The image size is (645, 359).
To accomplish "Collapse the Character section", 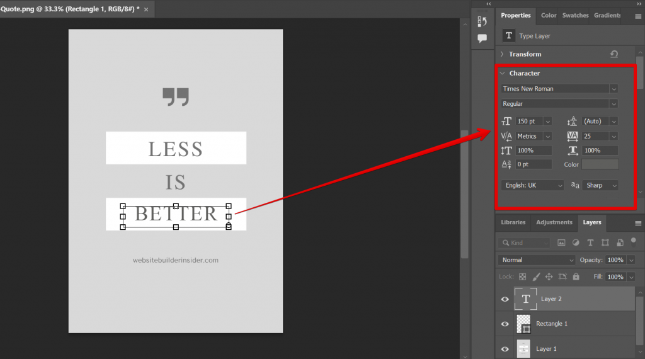I will [502, 73].
